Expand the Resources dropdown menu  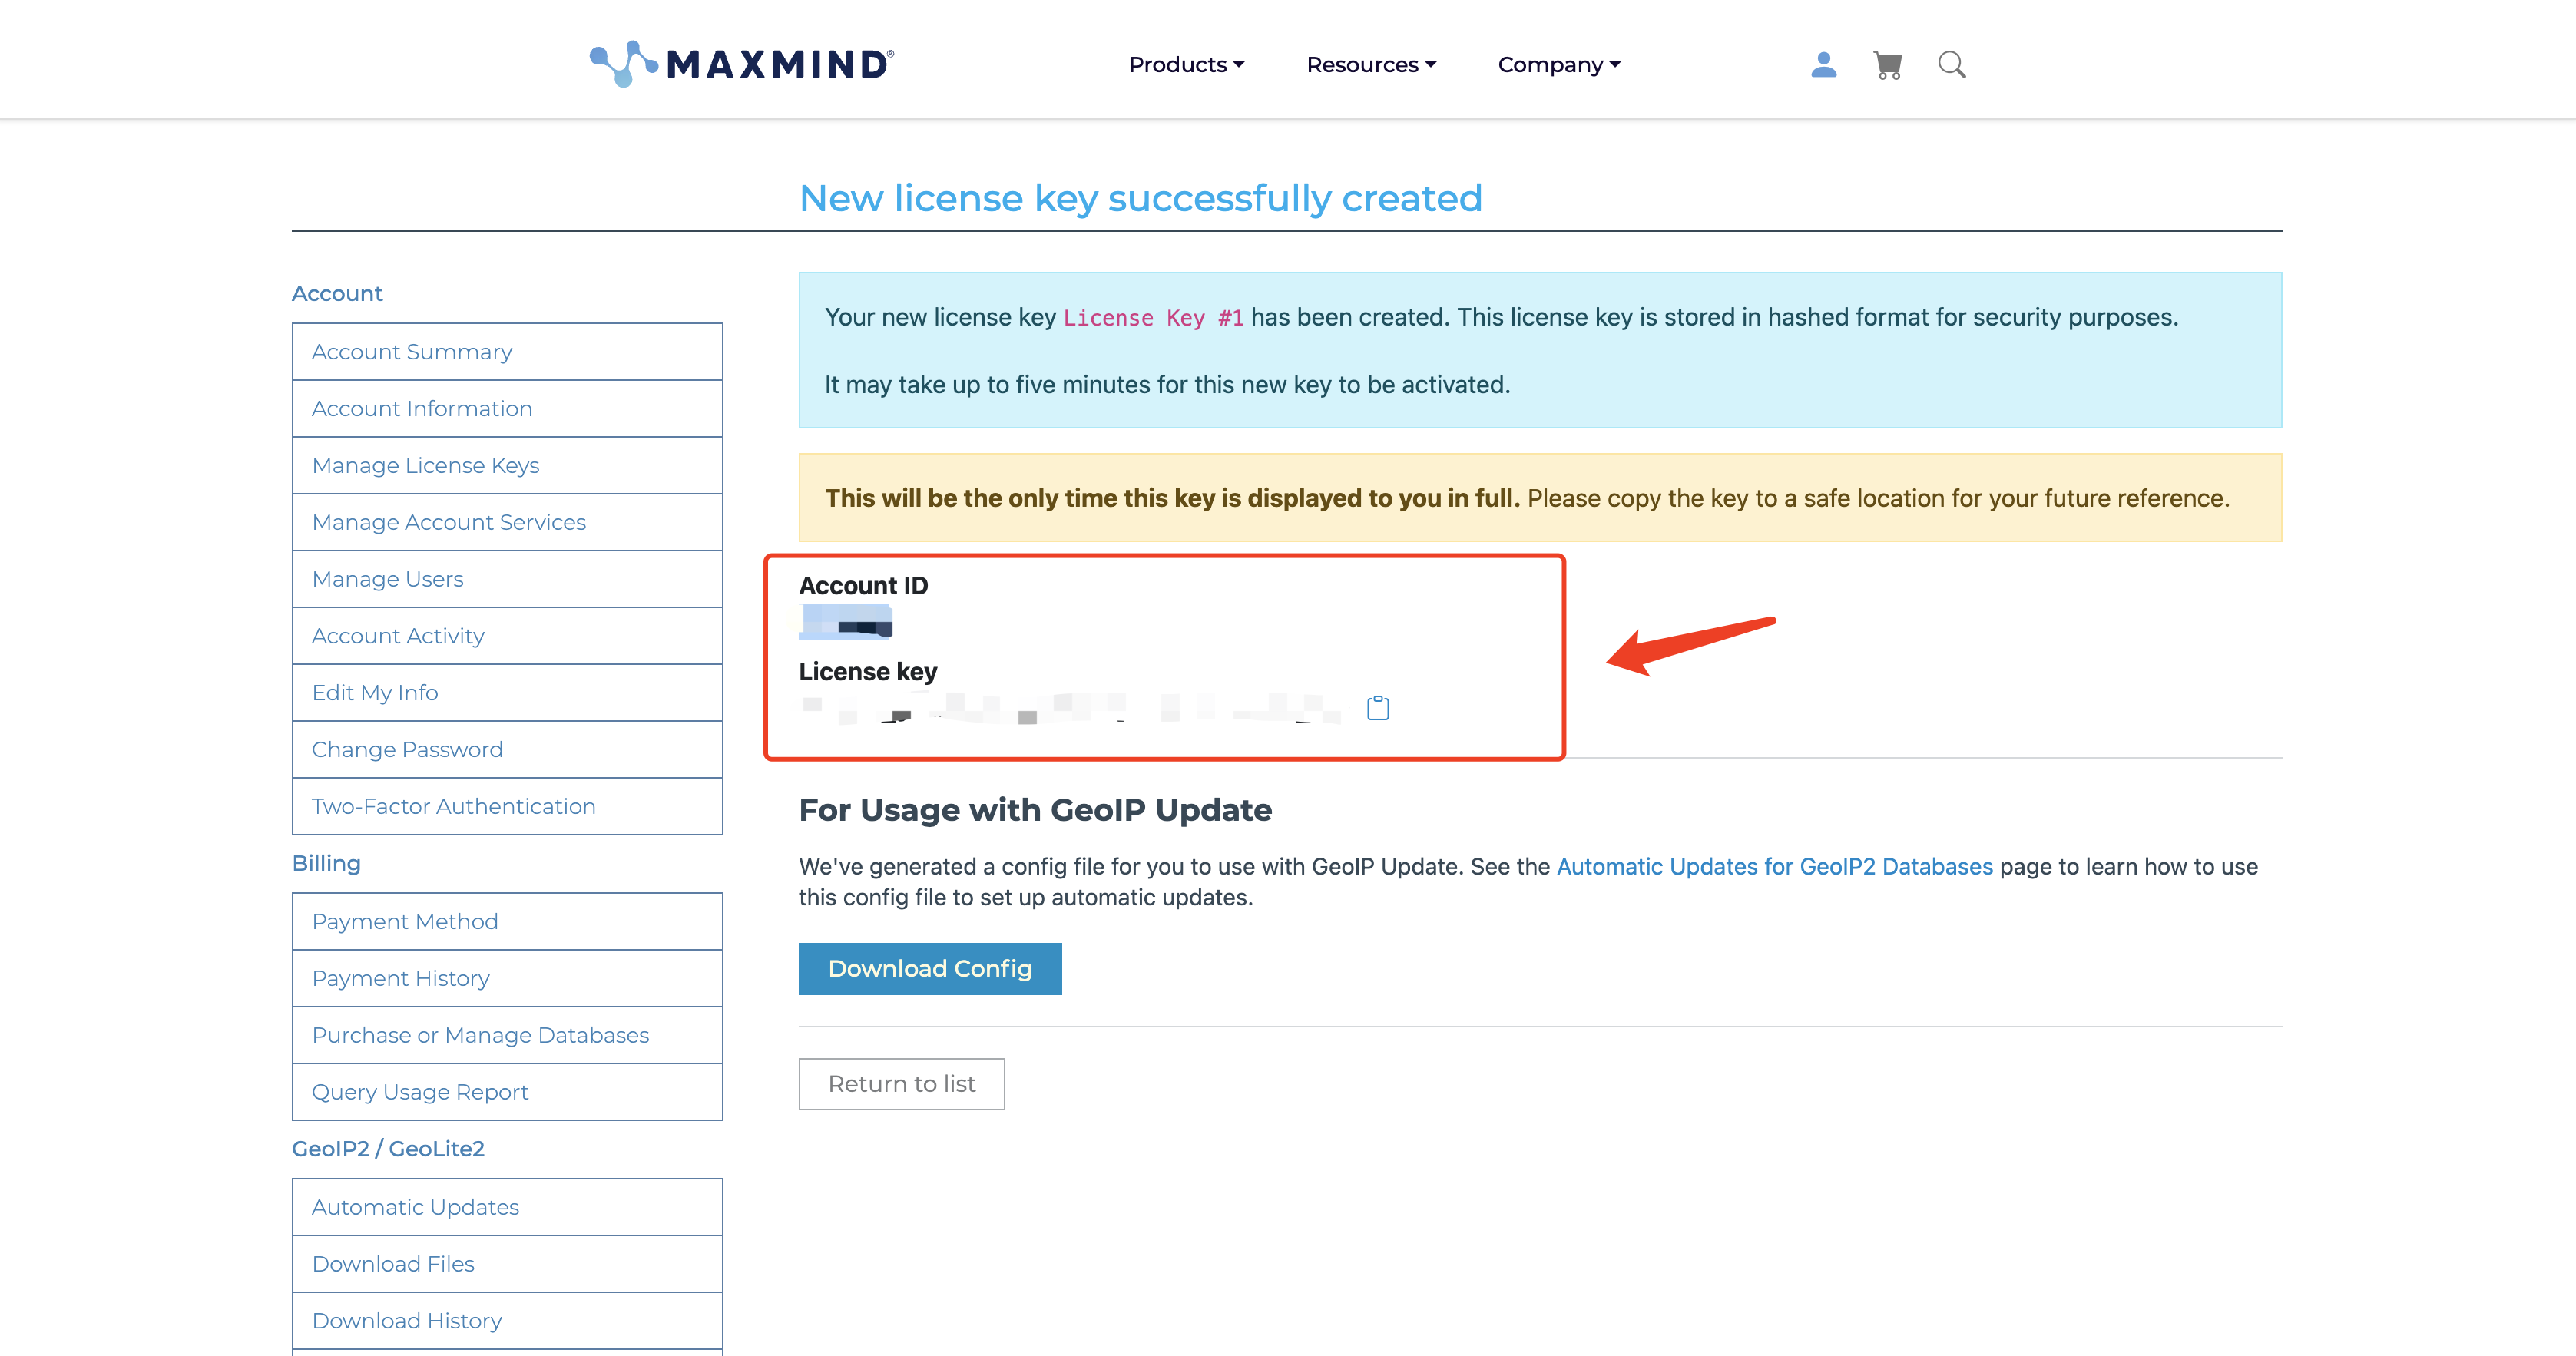(1371, 65)
